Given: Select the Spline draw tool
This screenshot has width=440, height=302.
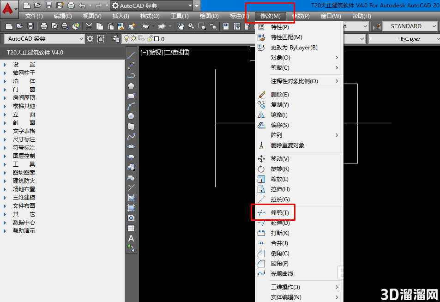Looking at the screenshot, I should pos(131,137).
